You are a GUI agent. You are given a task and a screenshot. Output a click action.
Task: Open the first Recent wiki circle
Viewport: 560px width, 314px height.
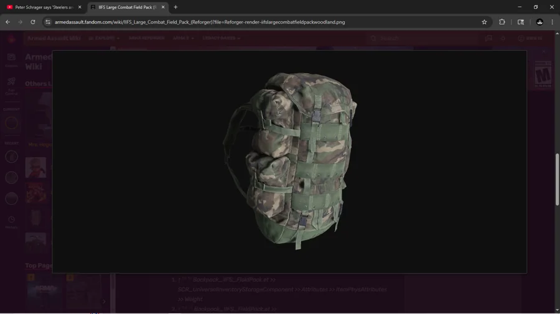click(11, 156)
